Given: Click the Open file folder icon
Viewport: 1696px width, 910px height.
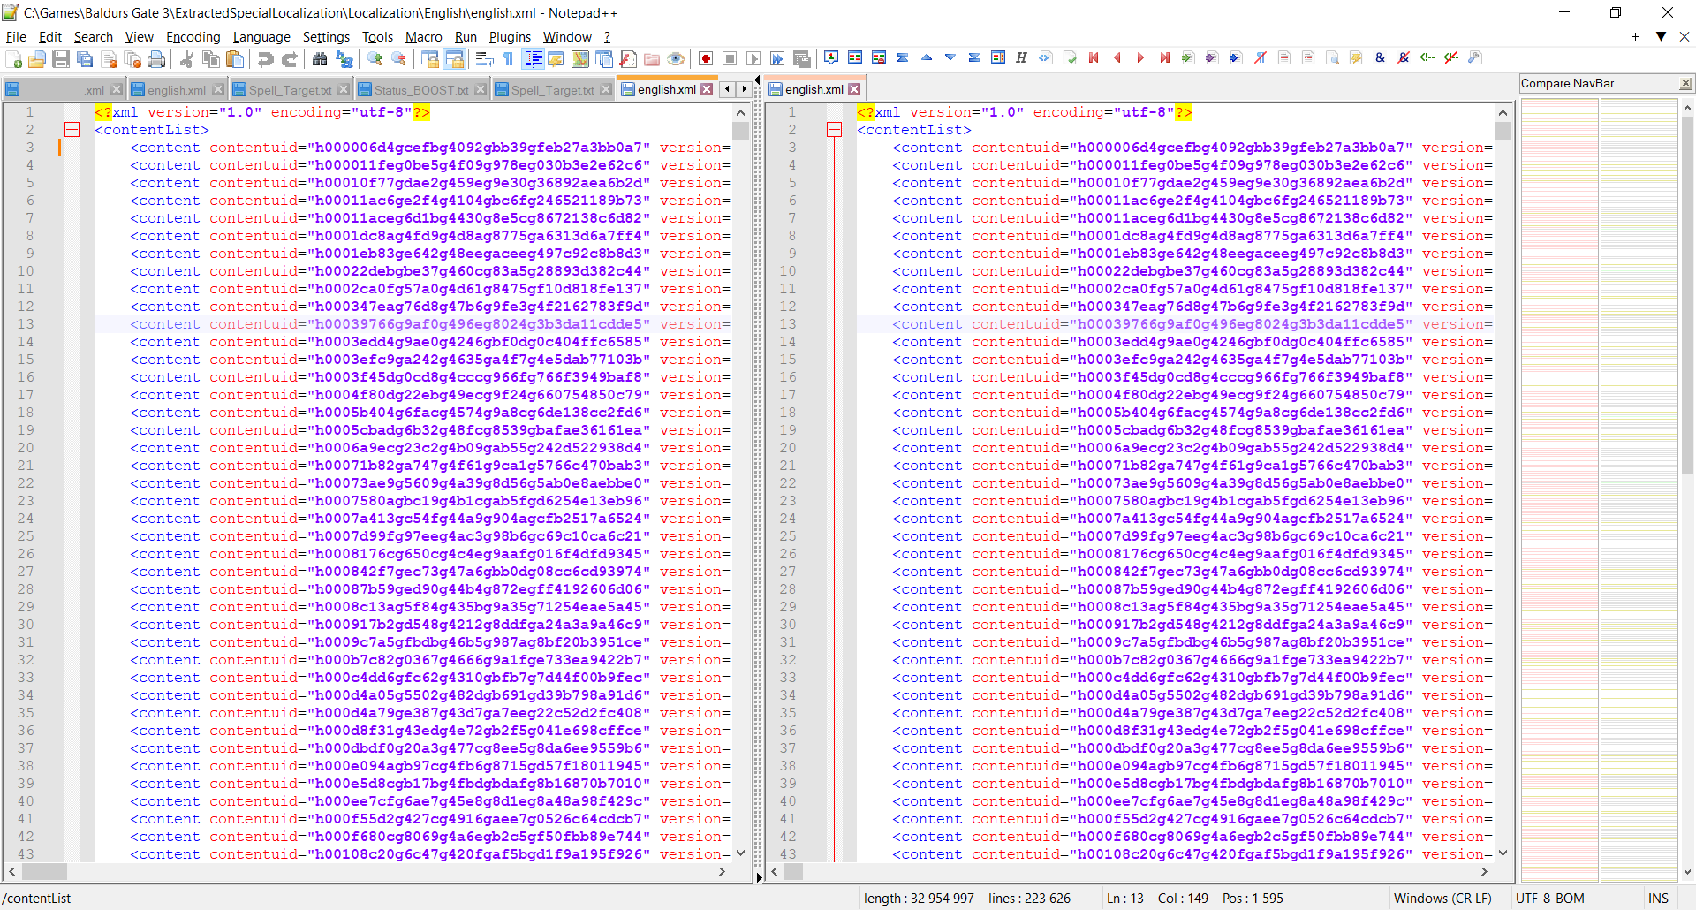Looking at the screenshot, I should [x=37, y=59].
